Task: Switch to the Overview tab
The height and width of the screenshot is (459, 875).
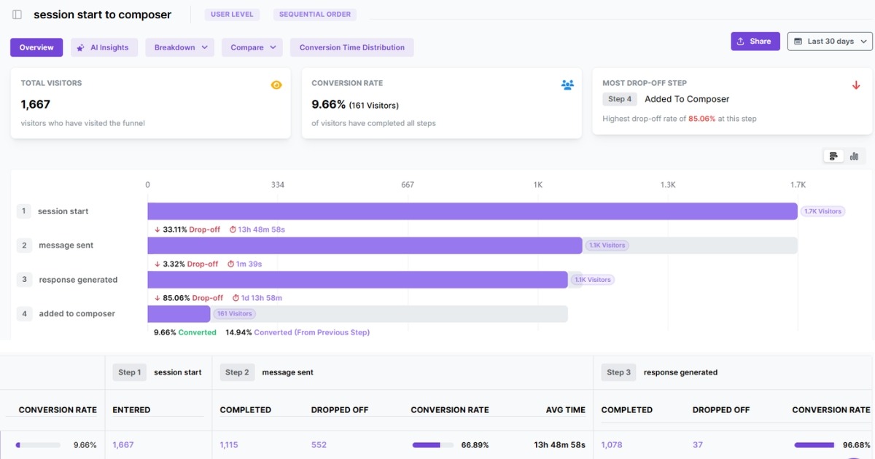Action: point(36,47)
